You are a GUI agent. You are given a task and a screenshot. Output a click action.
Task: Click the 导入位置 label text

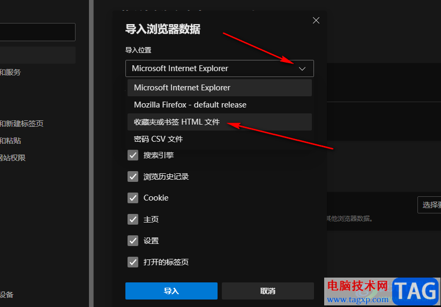[x=138, y=50]
